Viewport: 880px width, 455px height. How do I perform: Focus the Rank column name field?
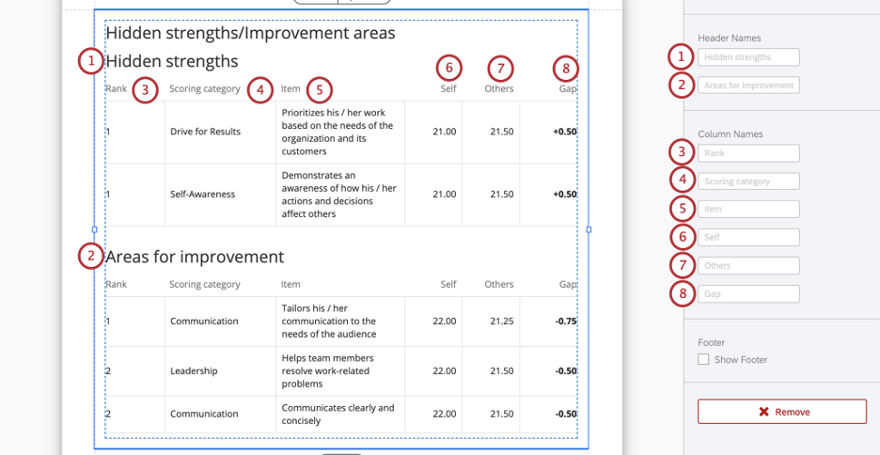pyautogui.click(x=748, y=153)
